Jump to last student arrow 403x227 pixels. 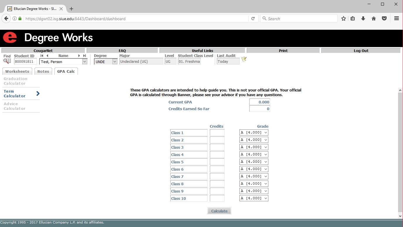(85, 56)
